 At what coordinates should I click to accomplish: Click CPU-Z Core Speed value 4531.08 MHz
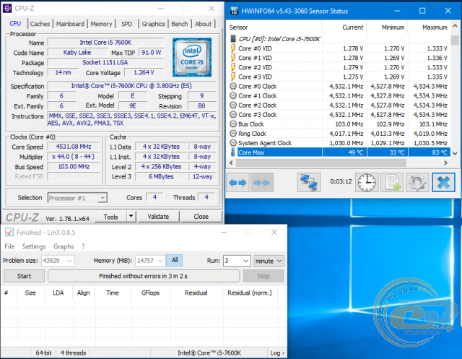tap(74, 147)
